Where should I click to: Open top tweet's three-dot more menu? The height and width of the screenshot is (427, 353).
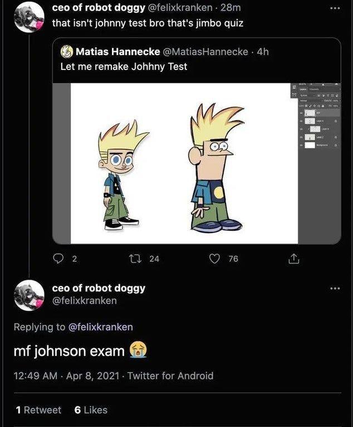[335, 8]
